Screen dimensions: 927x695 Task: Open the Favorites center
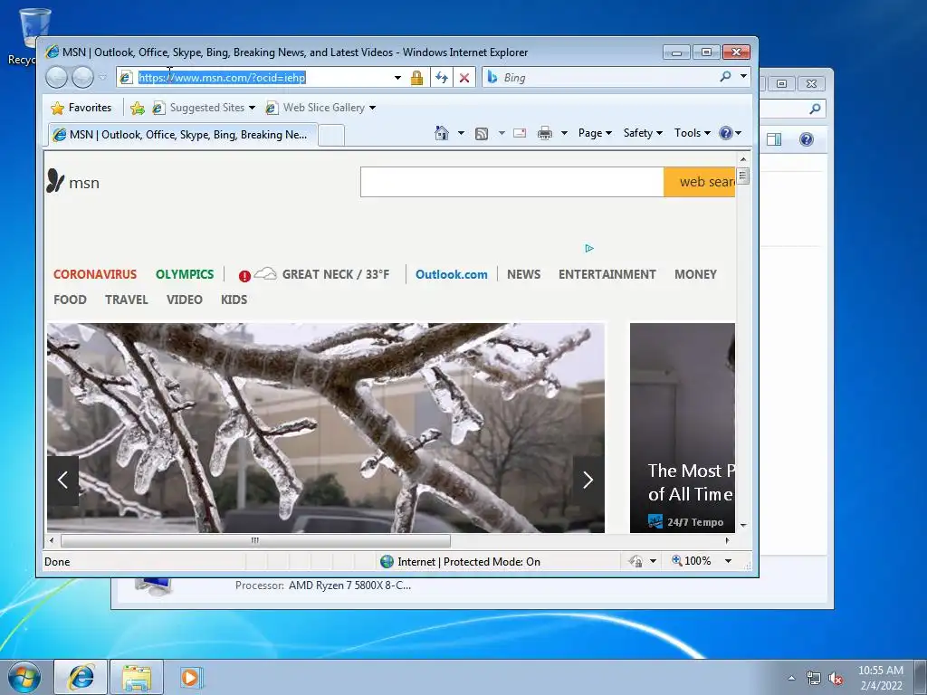point(81,108)
